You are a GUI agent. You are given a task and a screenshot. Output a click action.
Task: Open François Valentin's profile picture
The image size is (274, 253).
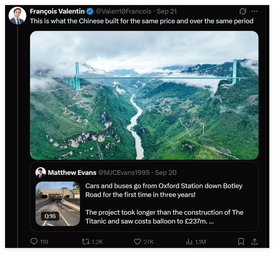coord(17,16)
